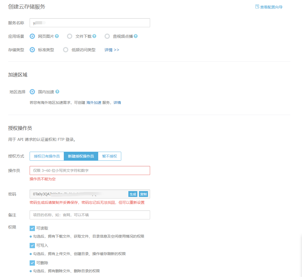
Task: Select 标准类型 storage type
Action: click(32, 50)
